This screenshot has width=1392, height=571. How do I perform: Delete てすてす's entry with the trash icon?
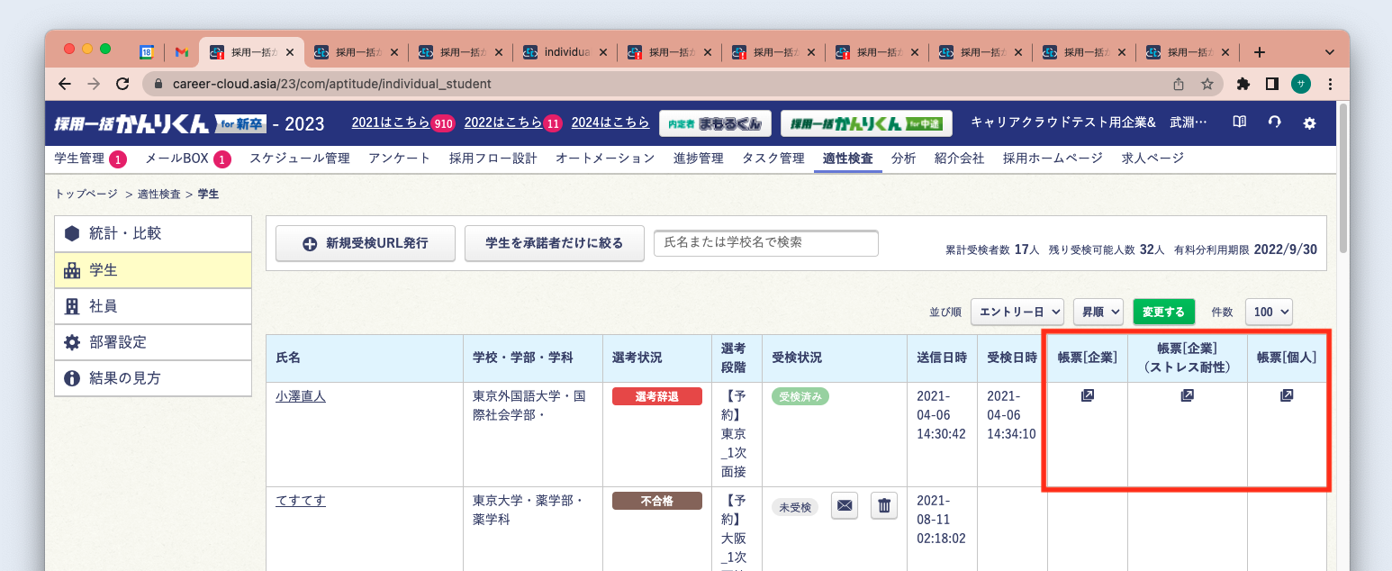click(883, 505)
